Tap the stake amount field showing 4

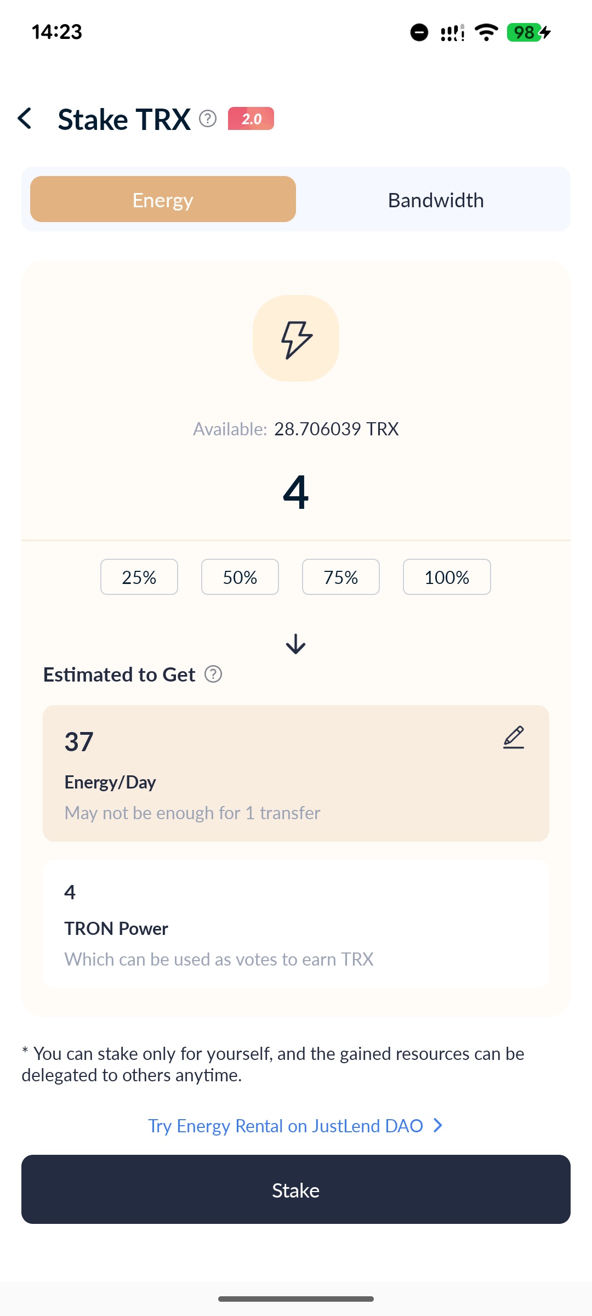296,492
